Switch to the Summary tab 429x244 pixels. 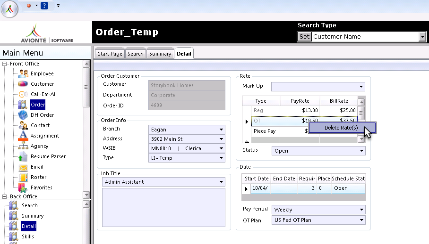click(160, 54)
